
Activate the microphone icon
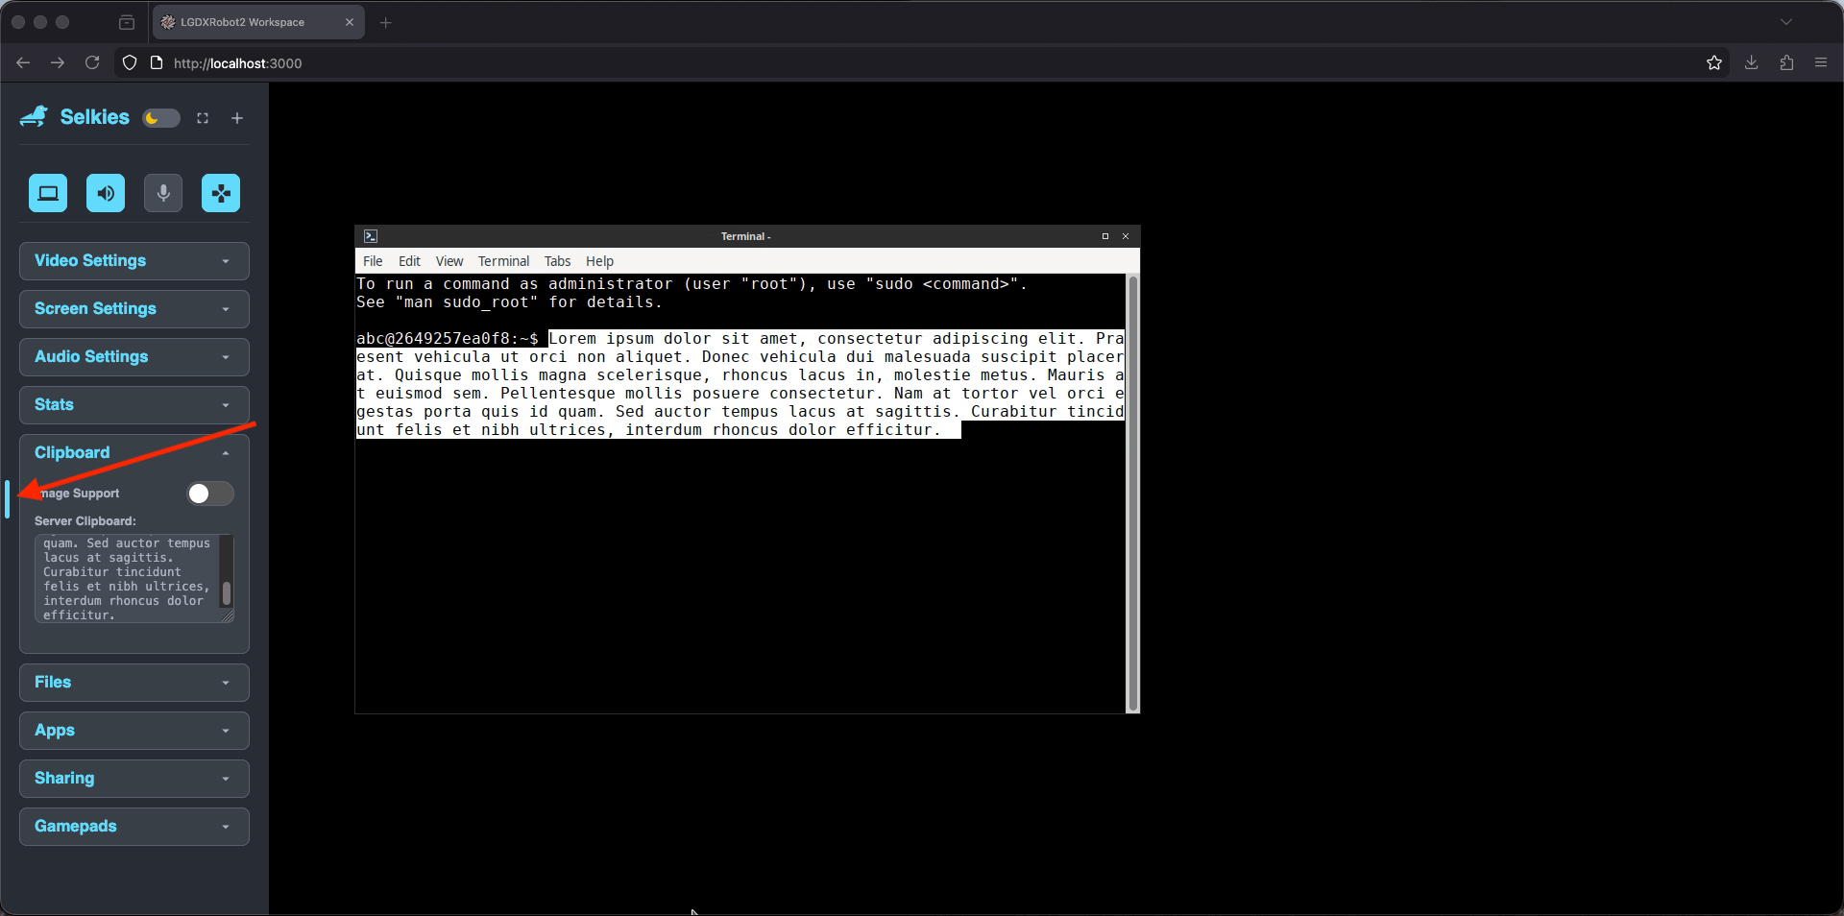(162, 193)
